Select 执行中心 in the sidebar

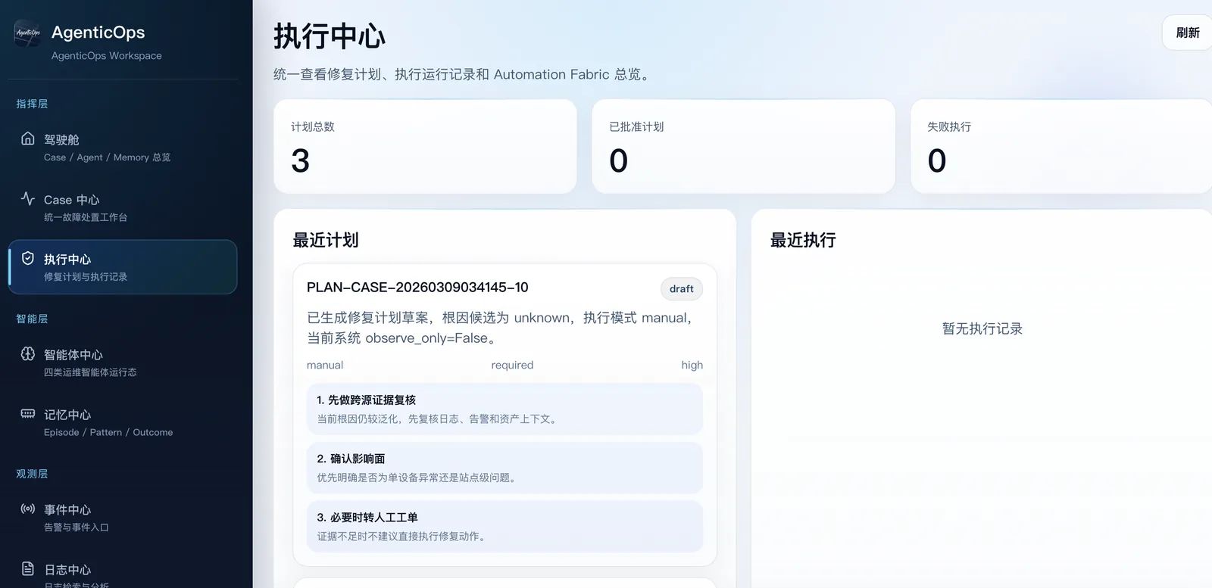123,267
